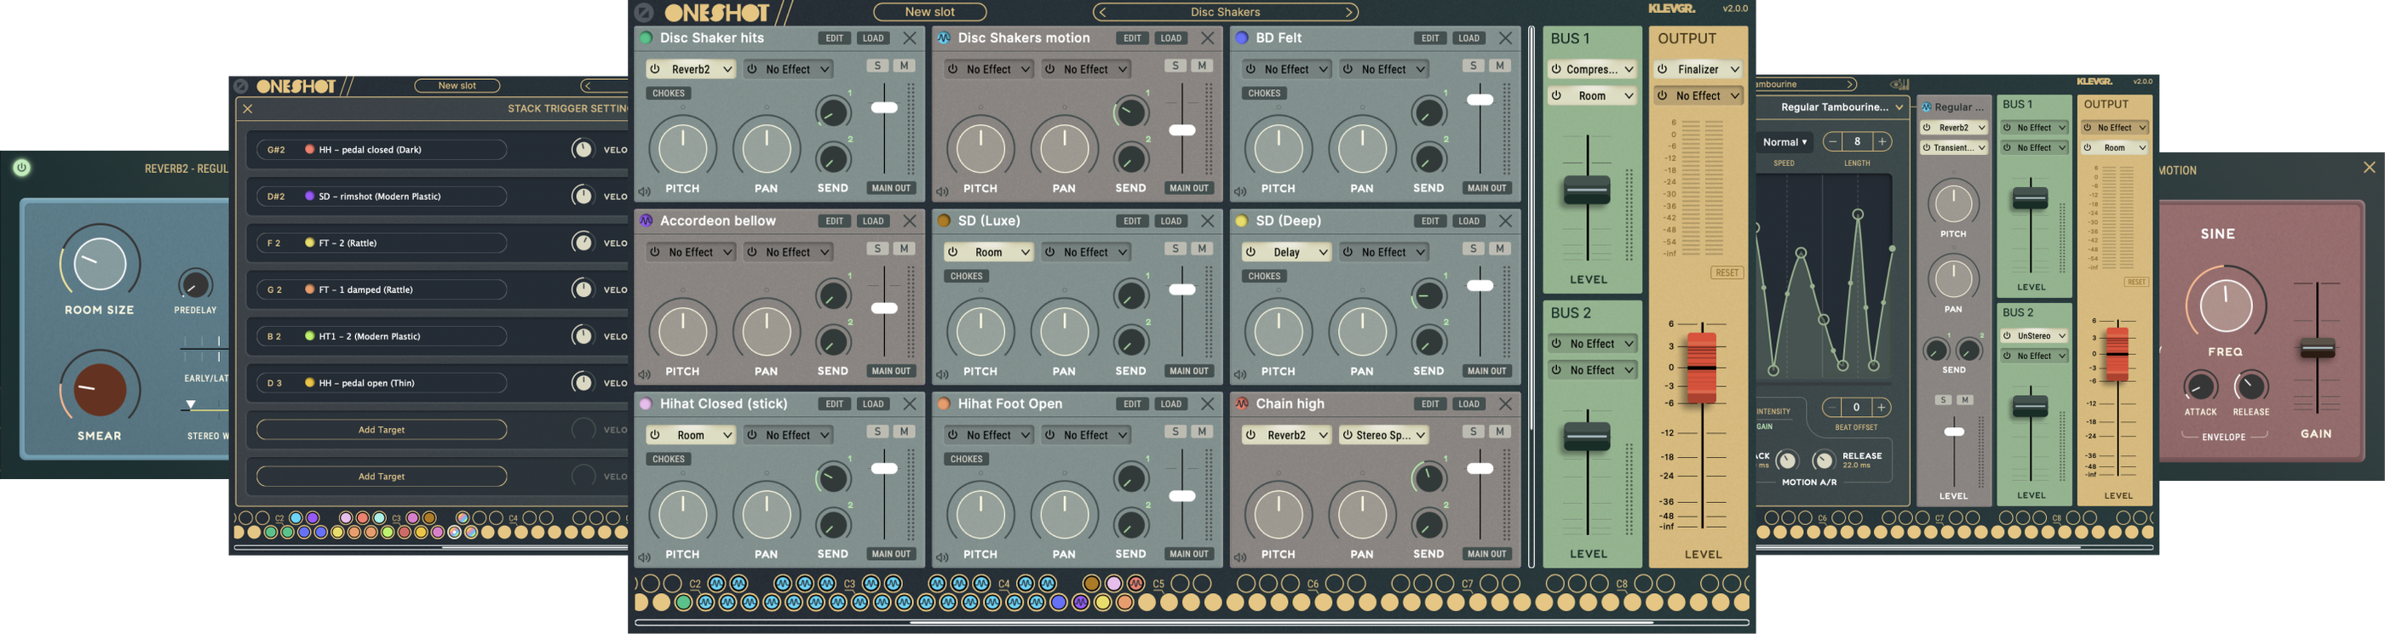Click the red OUTPUT level fader handle

(1702, 368)
